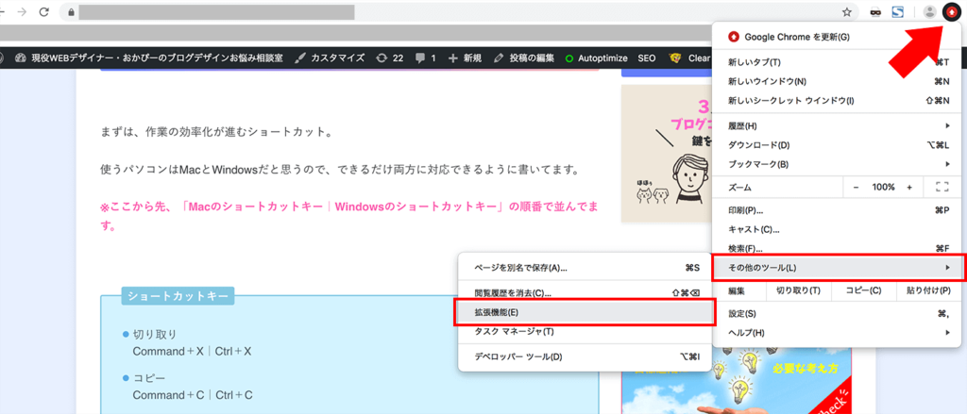Expand the ヘルプ(H) submenu
967x414 pixels.
837,333
